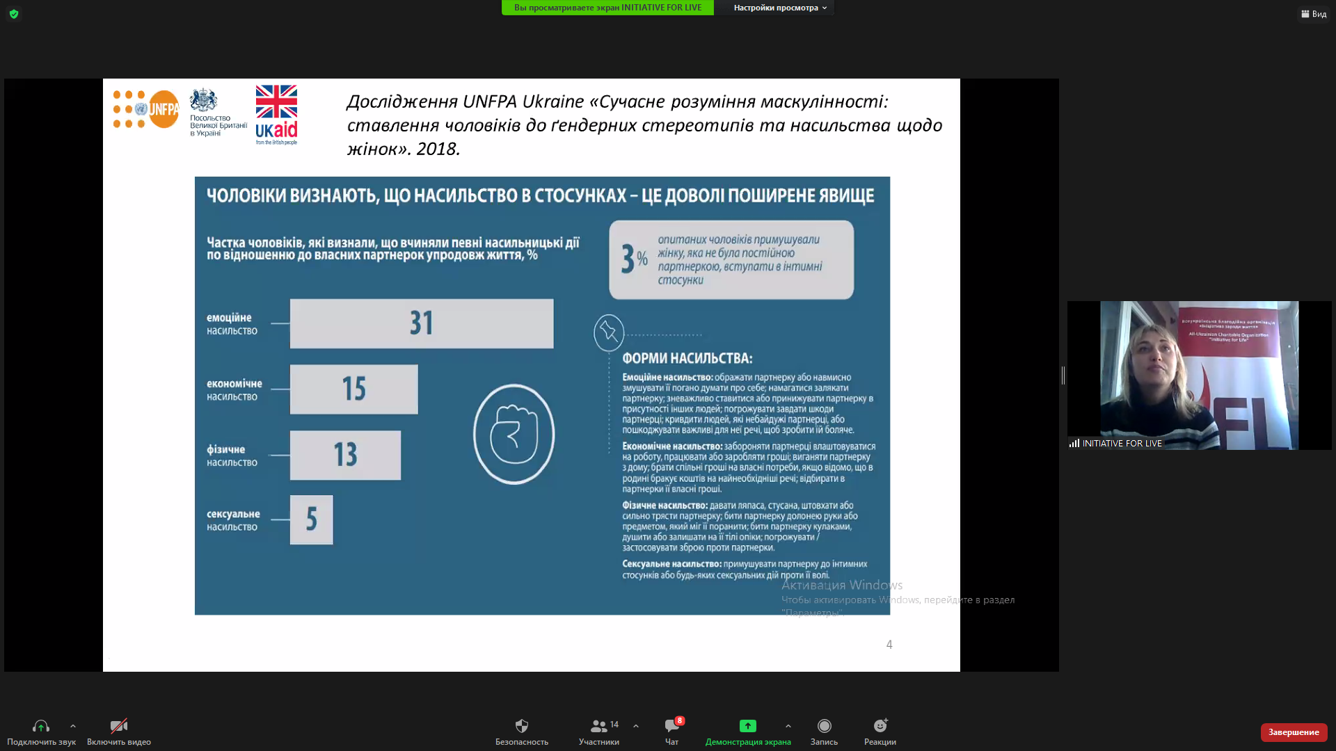Click the green encryption shield icon
1336x751 pixels.
(x=14, y=14)
